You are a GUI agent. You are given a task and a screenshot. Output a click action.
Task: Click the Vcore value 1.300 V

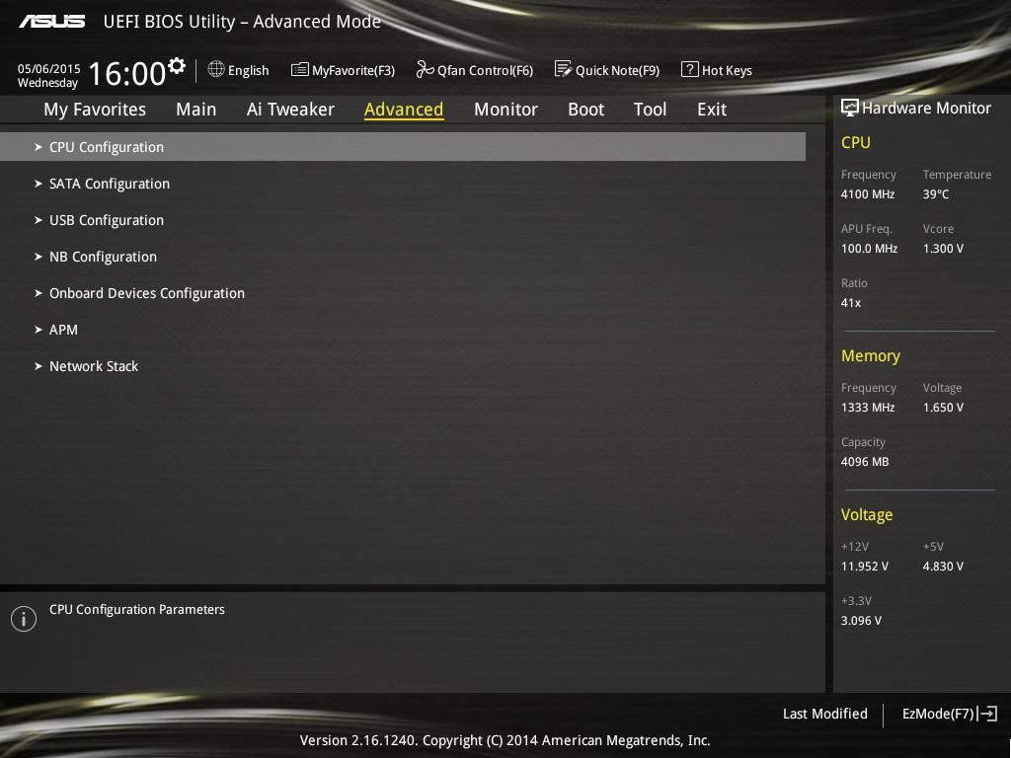click(x=943, y=248)
